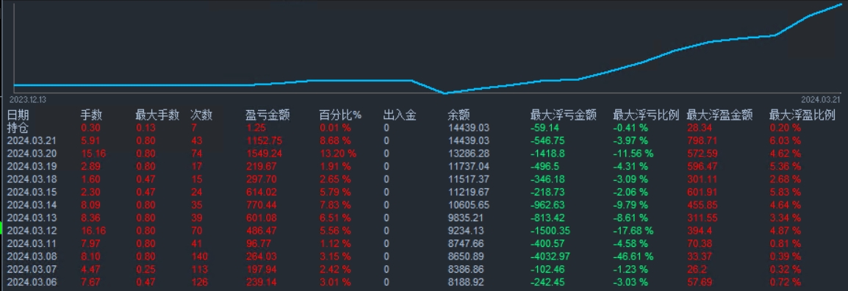848x291 pixels.
Task: Click chart start date 2023.12.13
Action: 28,99
